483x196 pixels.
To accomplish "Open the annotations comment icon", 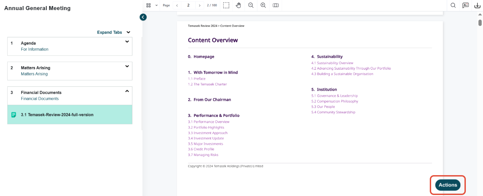I will tap(465, 5).
